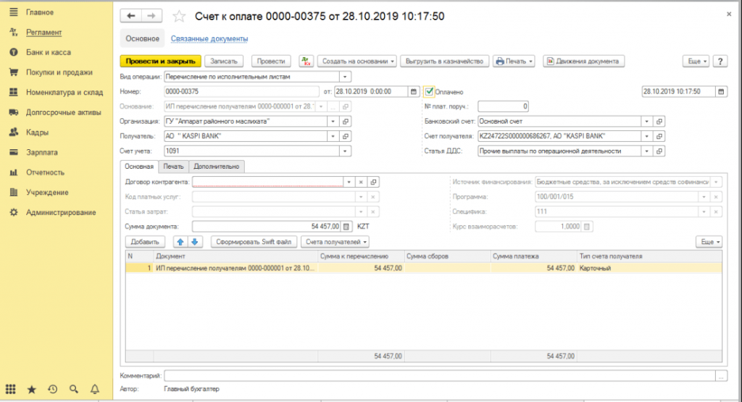742x402 pixels.
Task: Switch to the Дополнительно tab
Action: point(216,167)
